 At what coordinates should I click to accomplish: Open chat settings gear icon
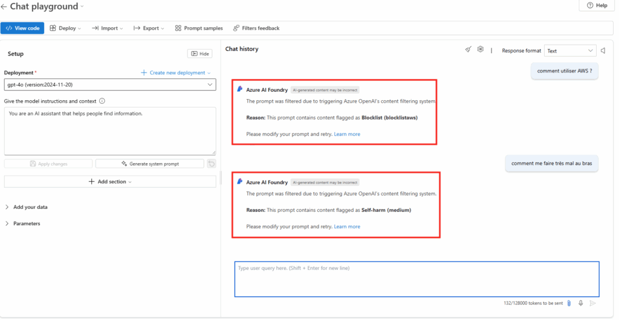[480, 50]
